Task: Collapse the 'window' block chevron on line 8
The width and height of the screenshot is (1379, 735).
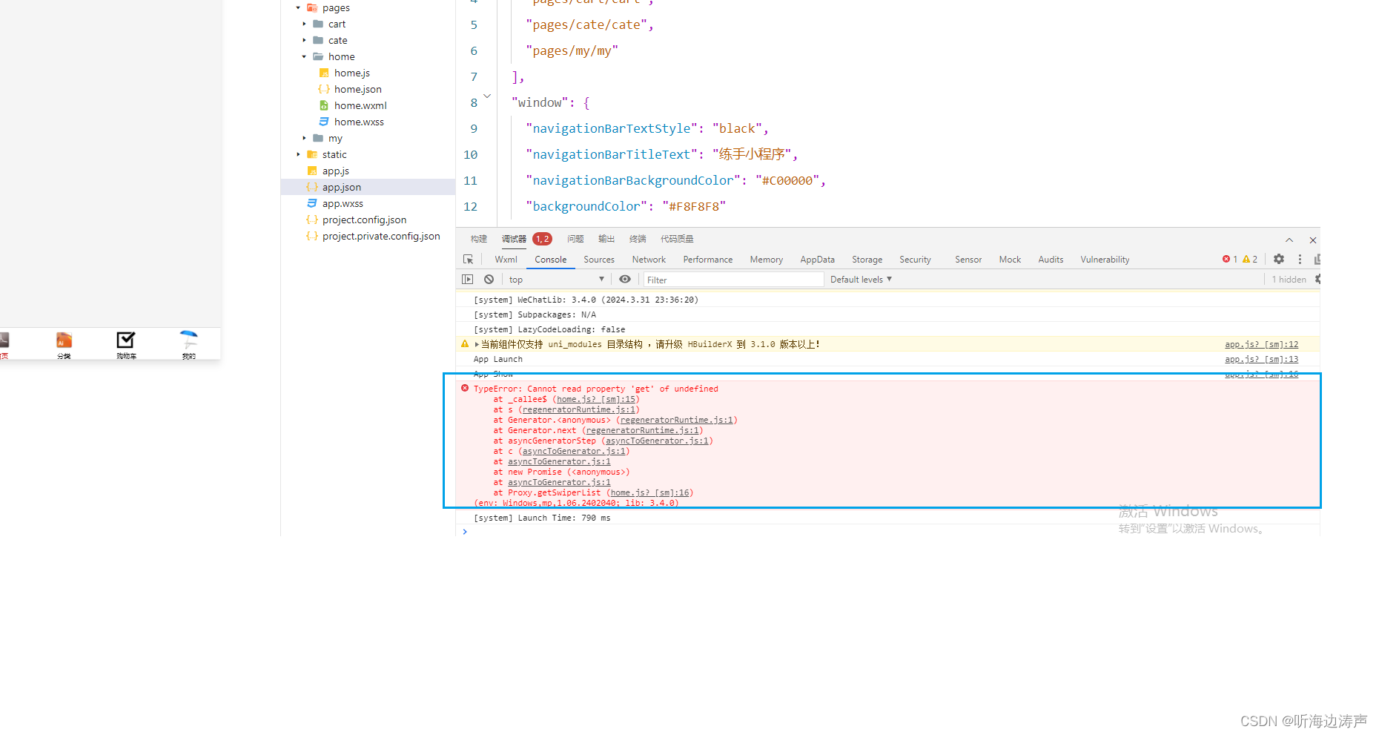Action: coord(487,96)
